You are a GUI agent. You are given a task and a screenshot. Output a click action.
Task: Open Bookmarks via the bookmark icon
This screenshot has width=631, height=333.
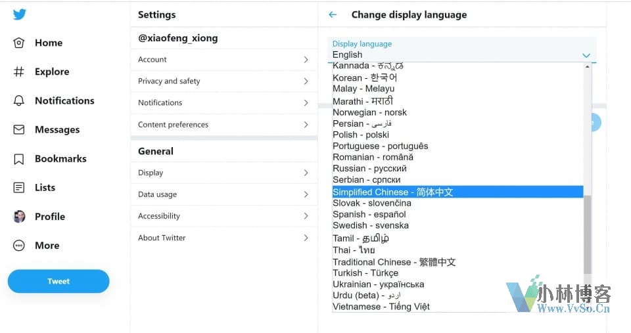[19, 159]
